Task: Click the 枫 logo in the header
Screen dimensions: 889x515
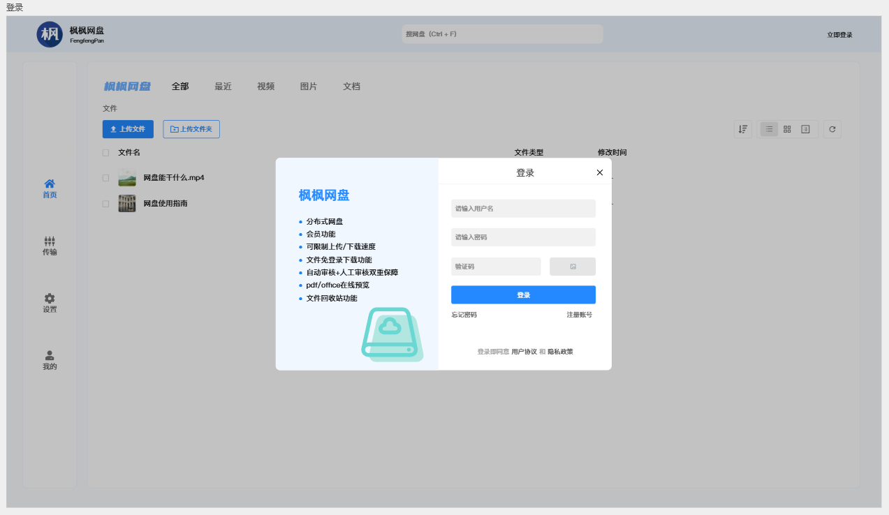Action: [x=50, y=34]
